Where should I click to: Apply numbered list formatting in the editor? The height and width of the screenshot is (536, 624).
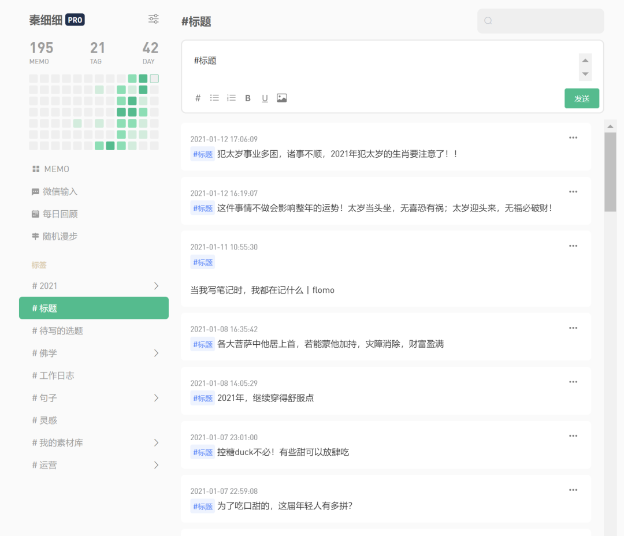(231, 98)
